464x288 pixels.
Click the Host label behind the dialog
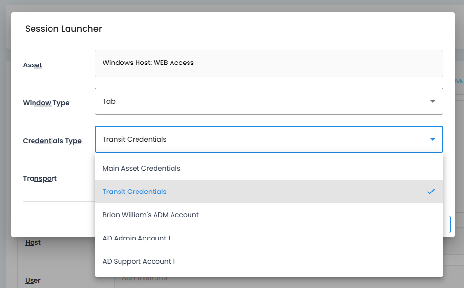(x=33, y=242)
